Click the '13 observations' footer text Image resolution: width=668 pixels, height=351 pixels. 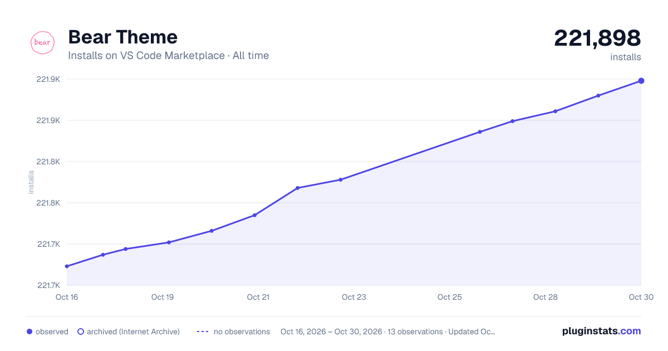tap(415, 331)
